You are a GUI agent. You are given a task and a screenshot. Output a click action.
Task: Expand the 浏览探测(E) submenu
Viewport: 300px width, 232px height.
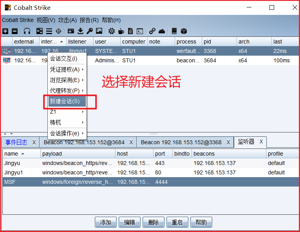pyautogui.click(x=67, y=80)
